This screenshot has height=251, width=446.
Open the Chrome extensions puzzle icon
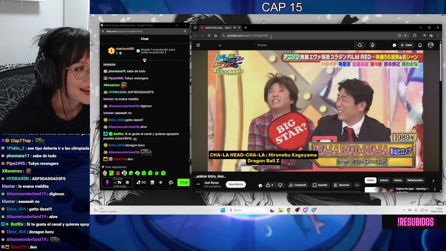point(415,36)
